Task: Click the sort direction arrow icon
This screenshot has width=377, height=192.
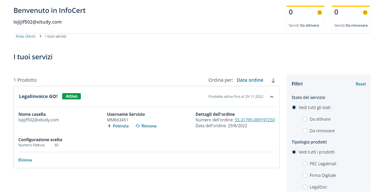Action: pyautogui.click(x=273, y=80)
